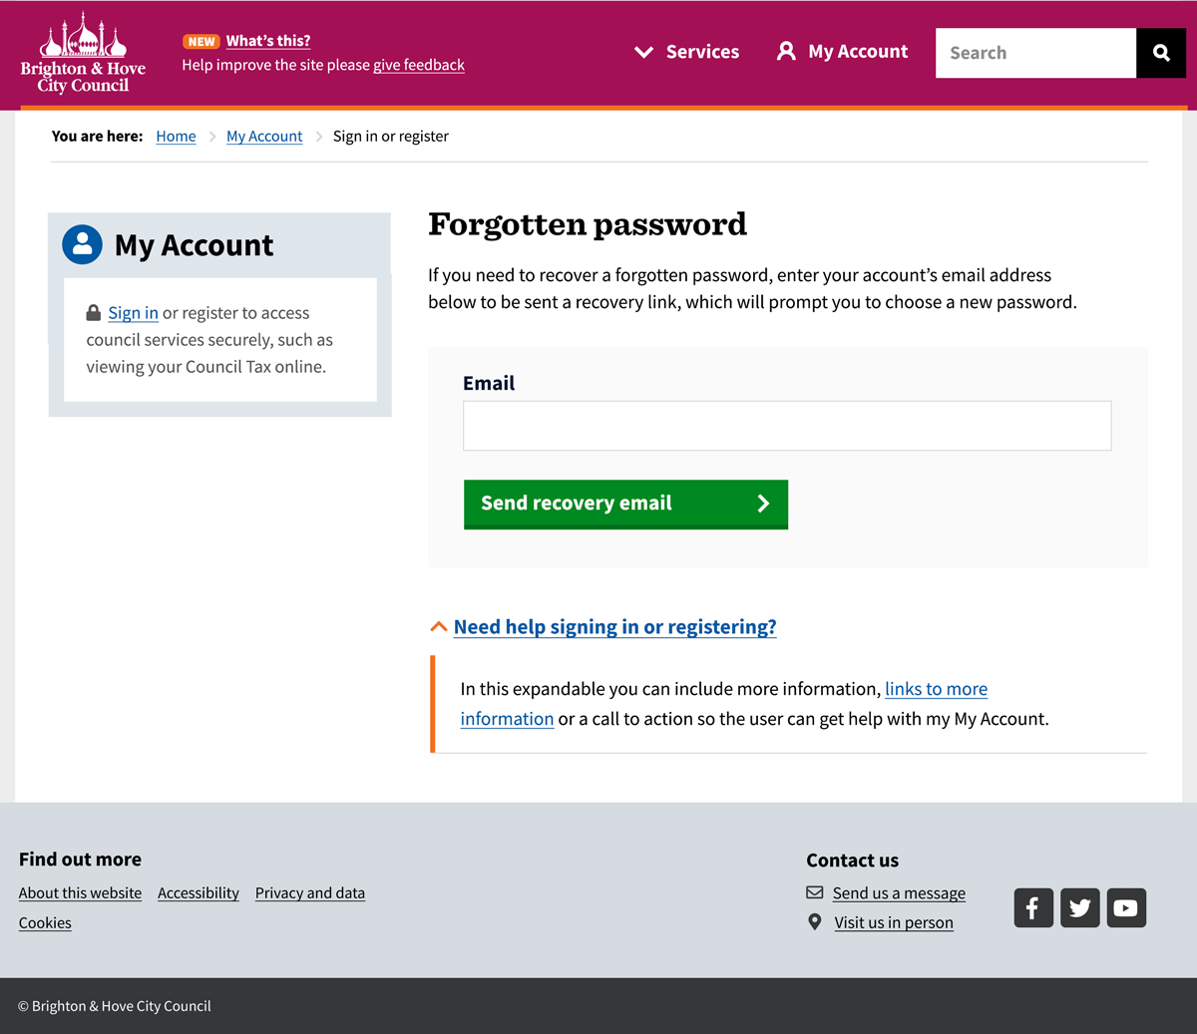This screenshot has width=1197, height=1034.
Task: Focus the Email input field
Action: coord(787,426)
